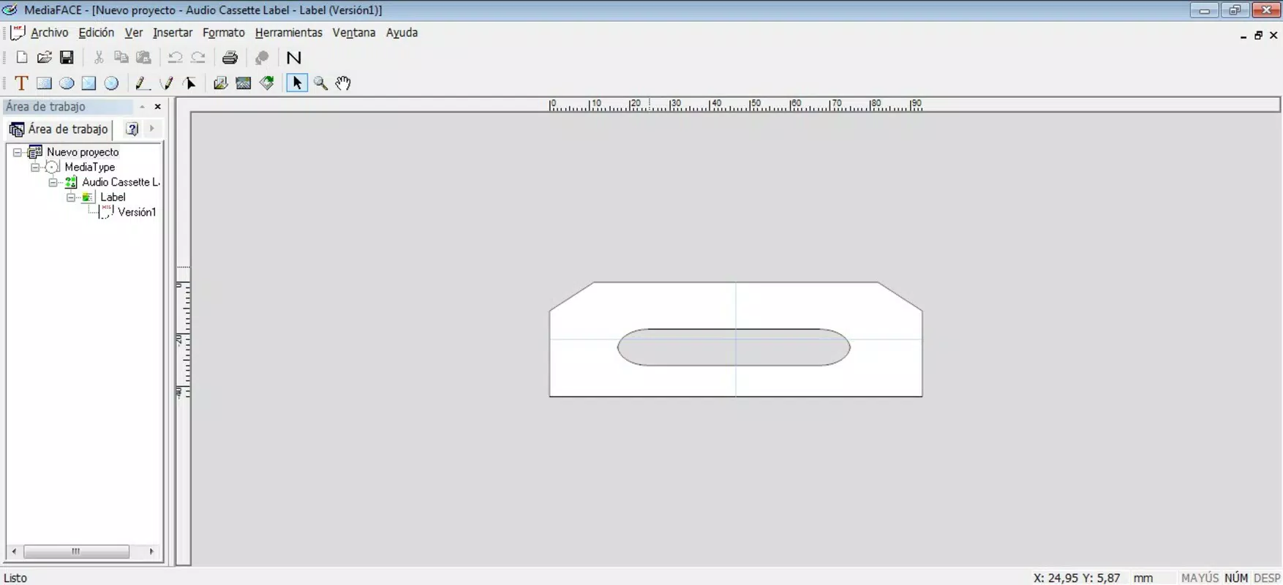Click the print icon
Screen dimensions: 1283x585
click(x=230, y=58)
